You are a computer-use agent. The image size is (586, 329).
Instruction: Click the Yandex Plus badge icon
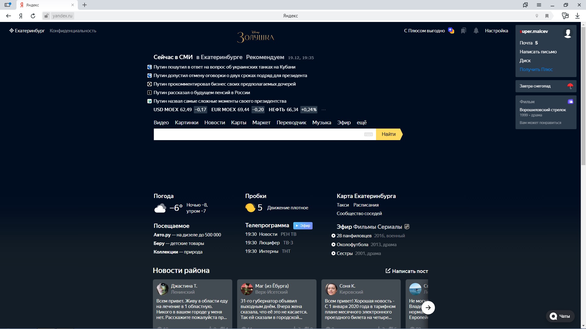[x=451, y=30]
